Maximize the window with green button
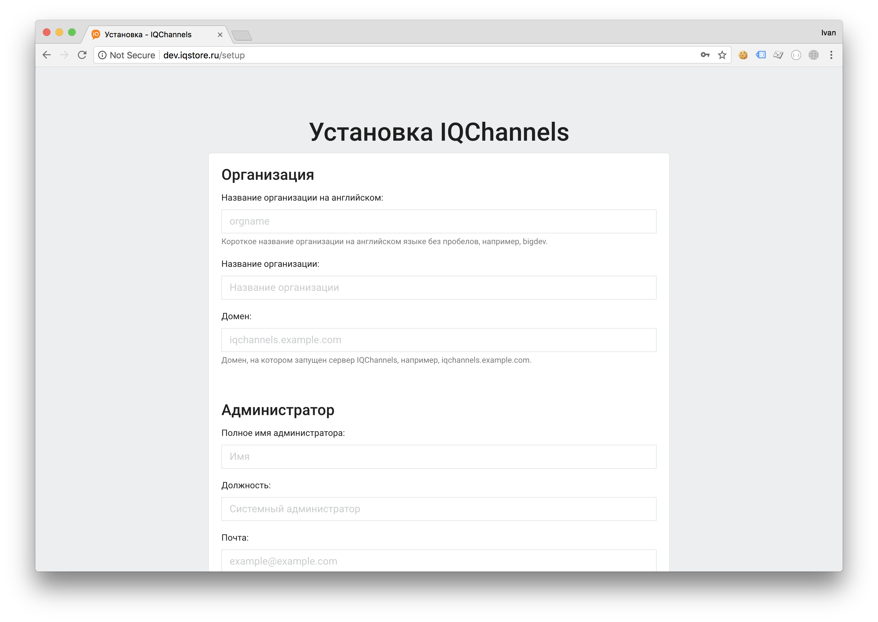Image resolution: width=878 pixels, height=622 pixels. 72,32
